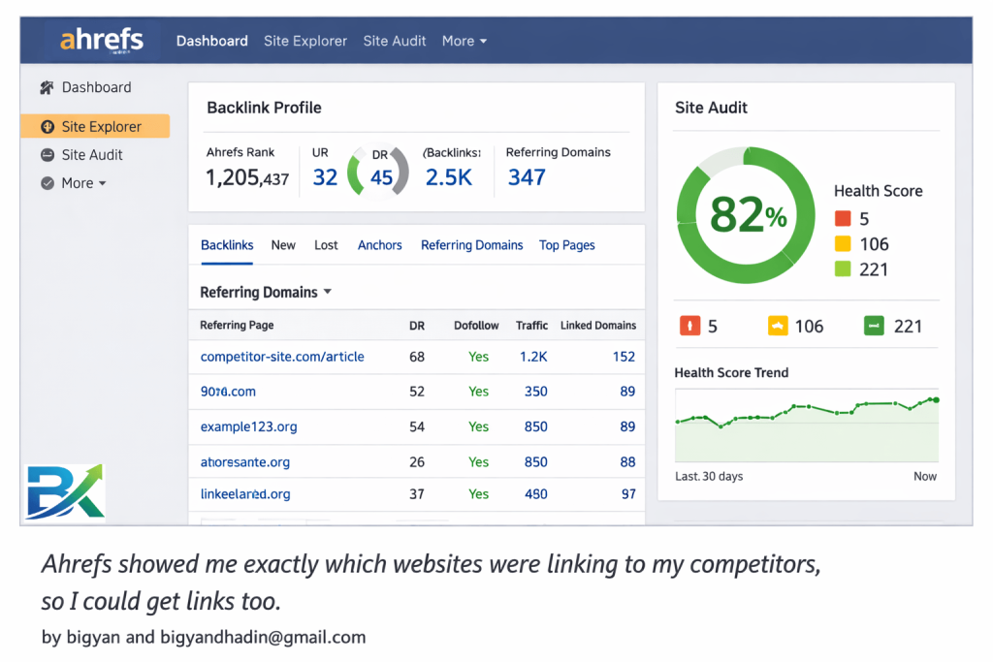Click the red errors icon beside 5

click(689, 326)
